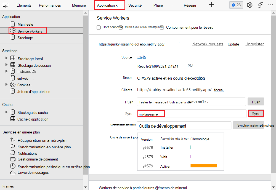276x190 pixels.
Task: Expand the Stockage du cache entry
Action: coord(6,112)
